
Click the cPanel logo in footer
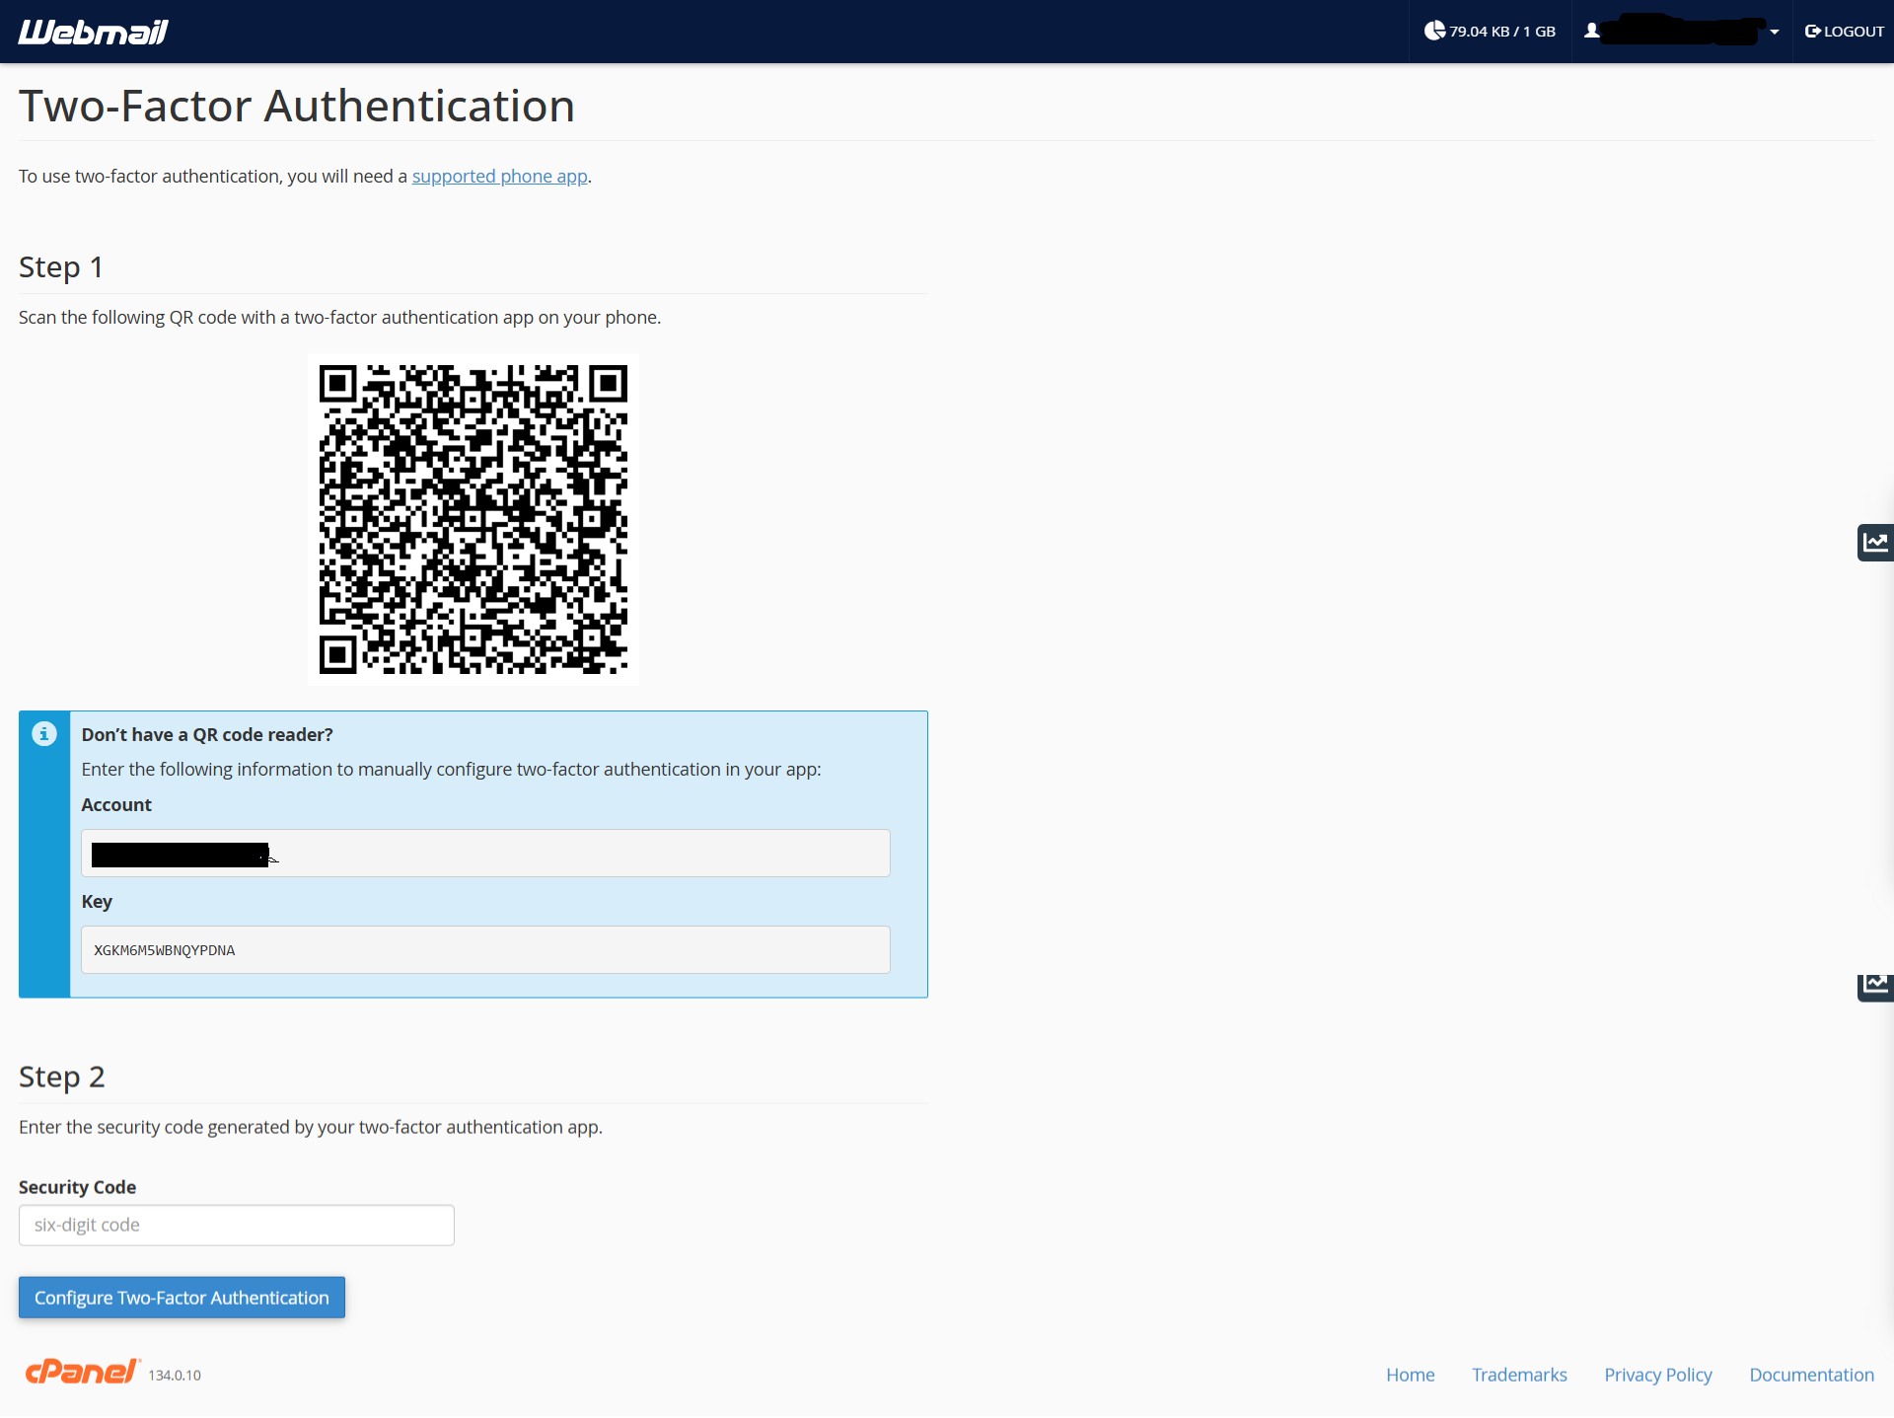pyautogui.click(x=82, y=1372)
